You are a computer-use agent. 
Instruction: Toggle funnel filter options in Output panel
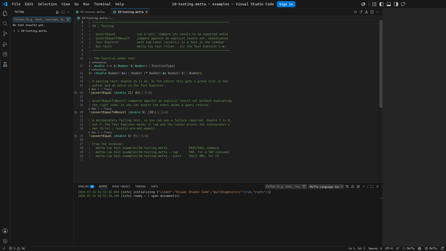304,187
